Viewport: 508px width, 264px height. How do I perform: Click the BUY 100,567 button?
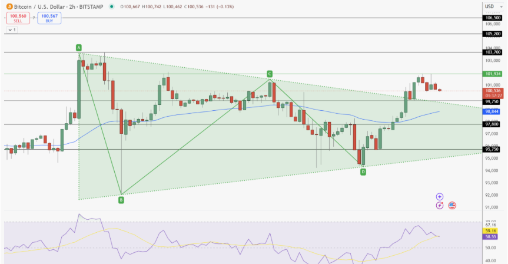[x=49, y=18]
